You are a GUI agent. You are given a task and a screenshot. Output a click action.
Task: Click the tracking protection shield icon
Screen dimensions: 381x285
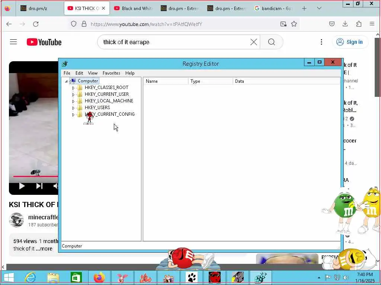(x=74, y=24)
